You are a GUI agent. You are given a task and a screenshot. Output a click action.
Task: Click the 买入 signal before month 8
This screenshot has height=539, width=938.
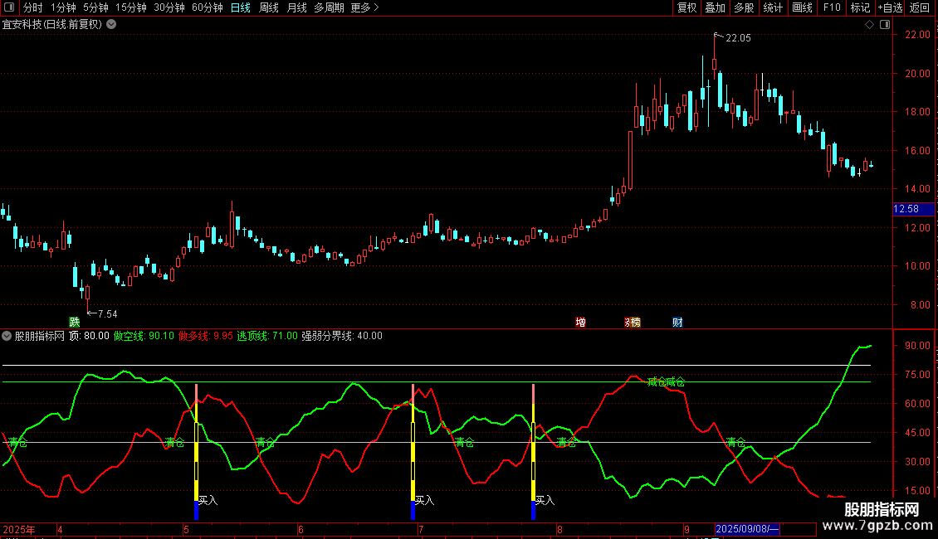point(545,500)
